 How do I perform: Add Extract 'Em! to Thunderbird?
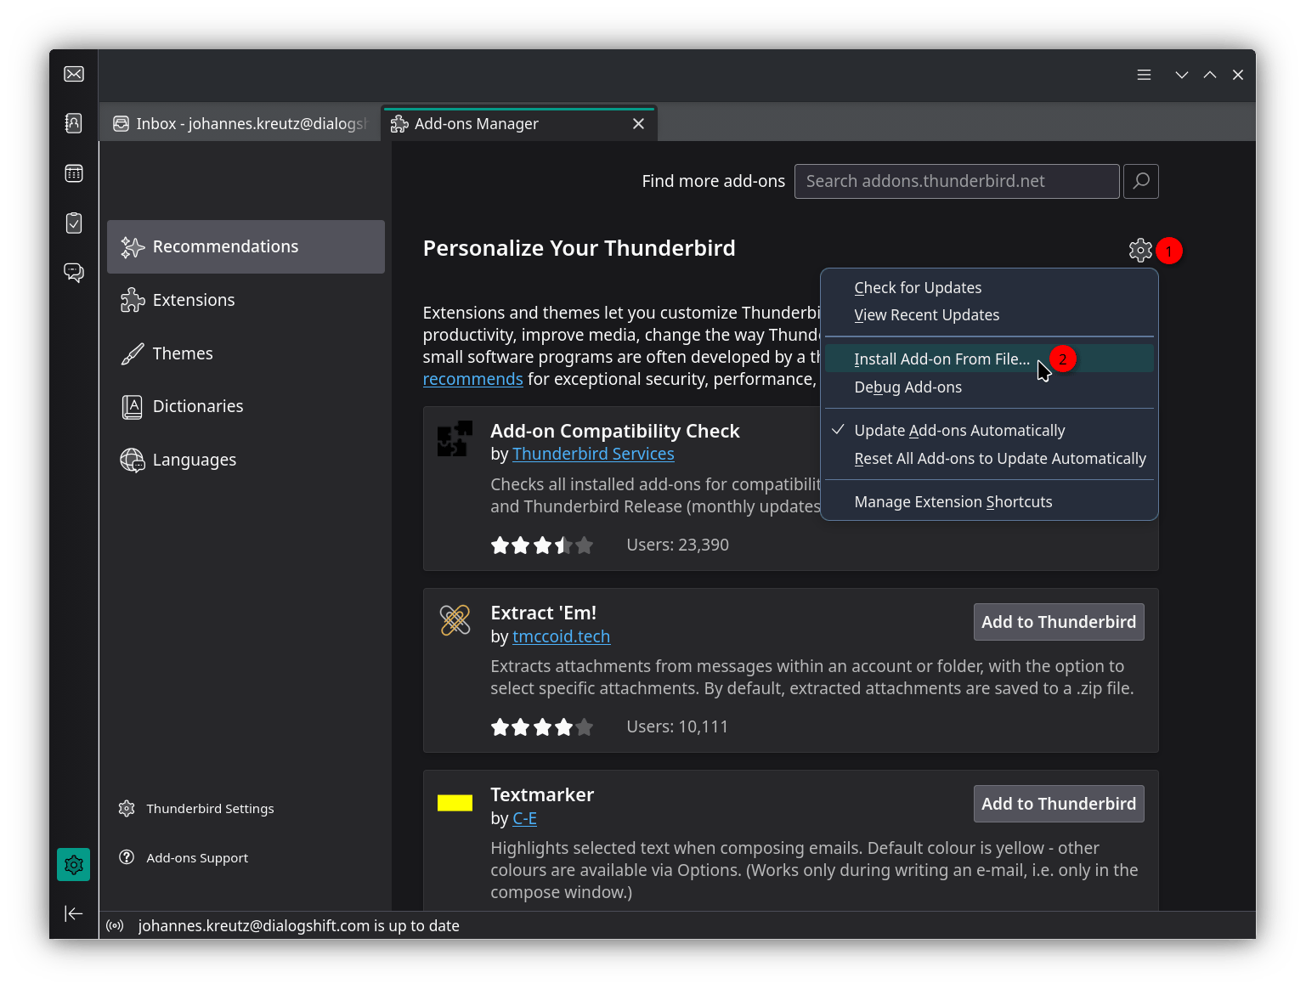[1059, 622]
